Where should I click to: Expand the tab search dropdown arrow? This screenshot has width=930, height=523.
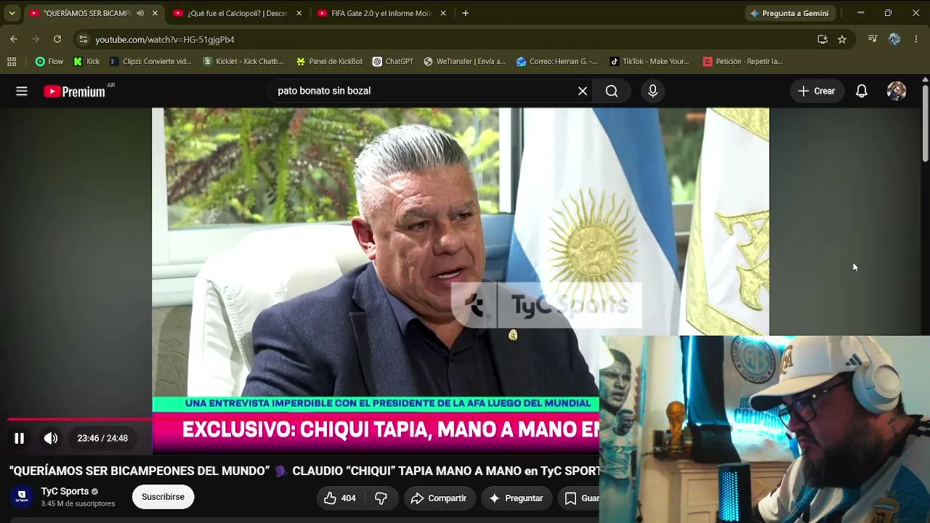coord(12,13)
